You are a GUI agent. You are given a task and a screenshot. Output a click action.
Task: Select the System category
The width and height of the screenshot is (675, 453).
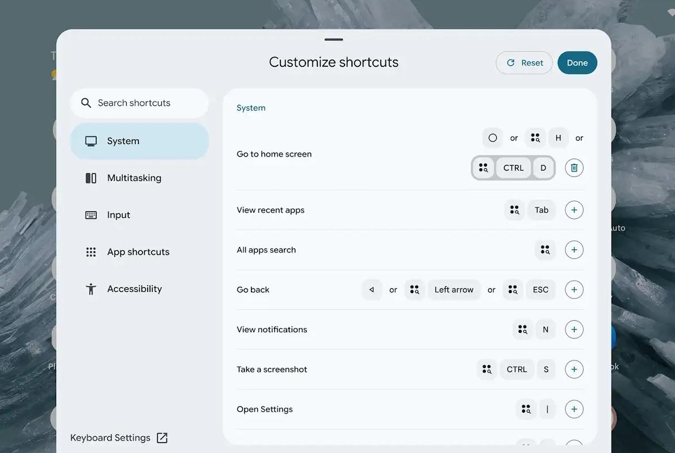(140, 141)
